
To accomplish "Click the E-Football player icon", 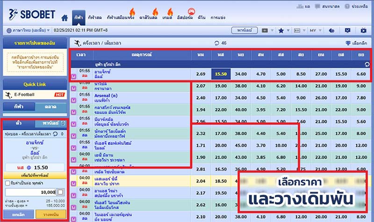I will click(x=8, y=95).
